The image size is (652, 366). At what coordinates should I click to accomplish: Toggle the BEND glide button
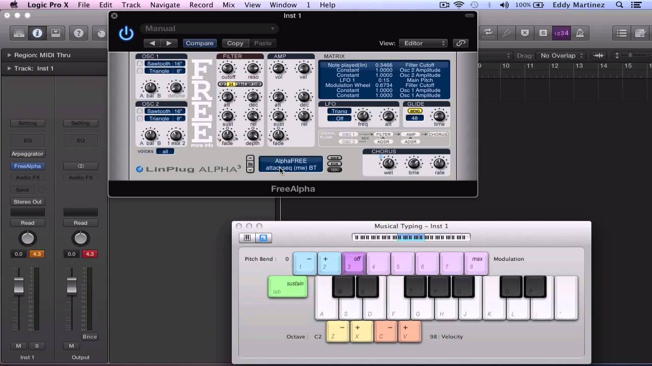415,111
